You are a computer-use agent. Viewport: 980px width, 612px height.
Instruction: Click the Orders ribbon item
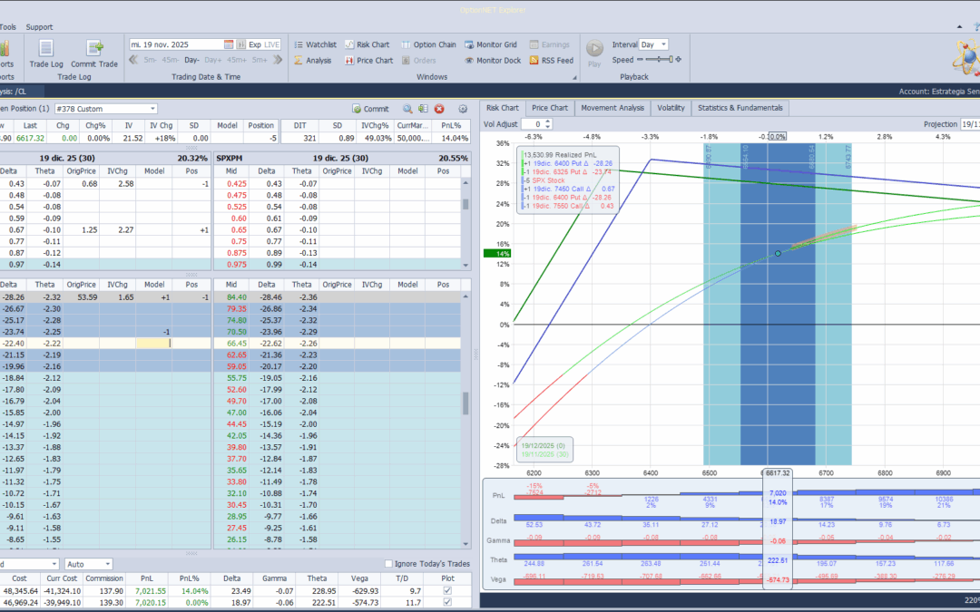click(x=418, y=61)
